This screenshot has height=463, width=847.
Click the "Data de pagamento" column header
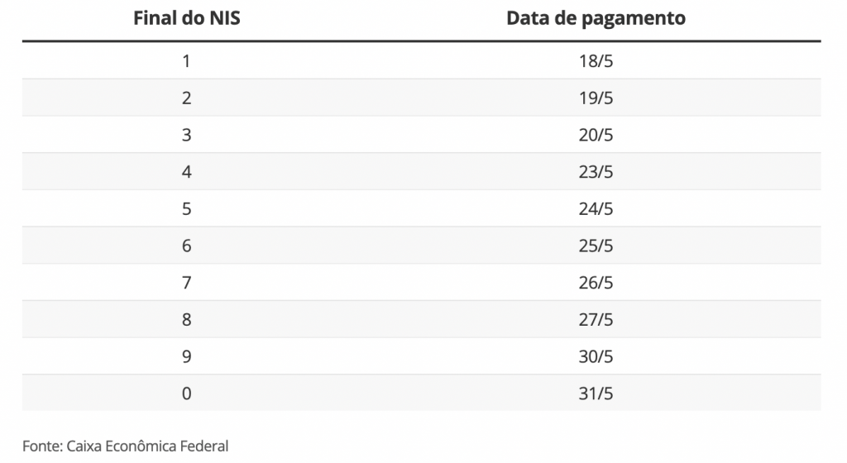click(596, 18)
